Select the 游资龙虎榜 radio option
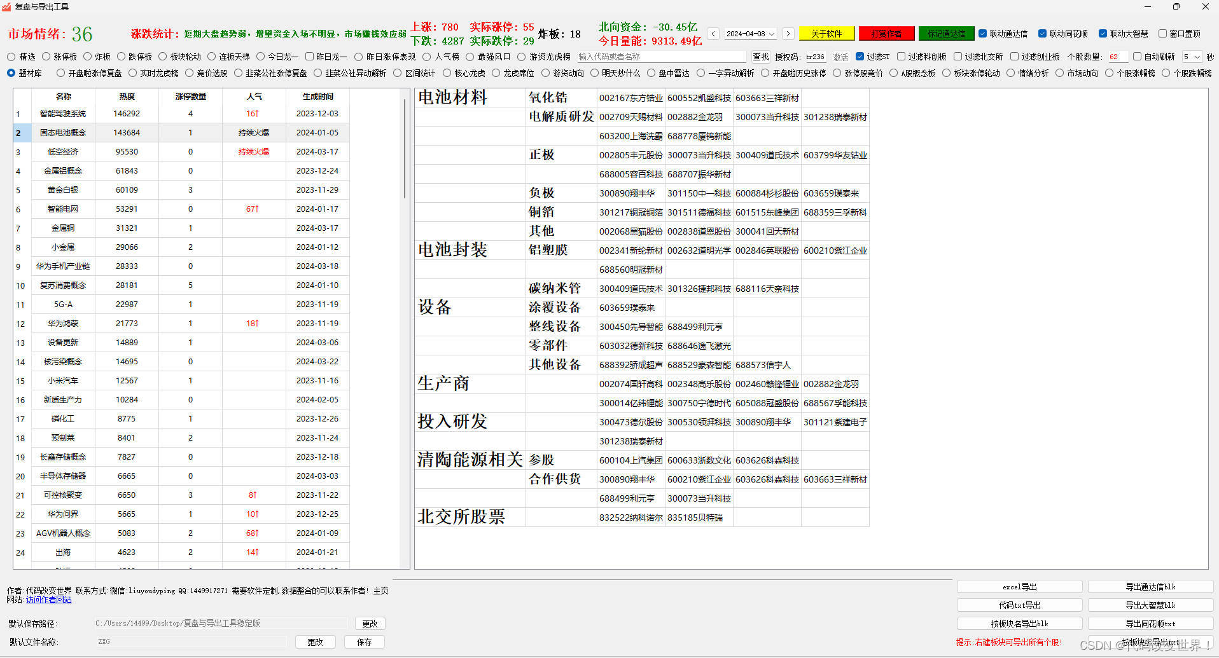Screen dimensions: 1219x658 [522, 57]
